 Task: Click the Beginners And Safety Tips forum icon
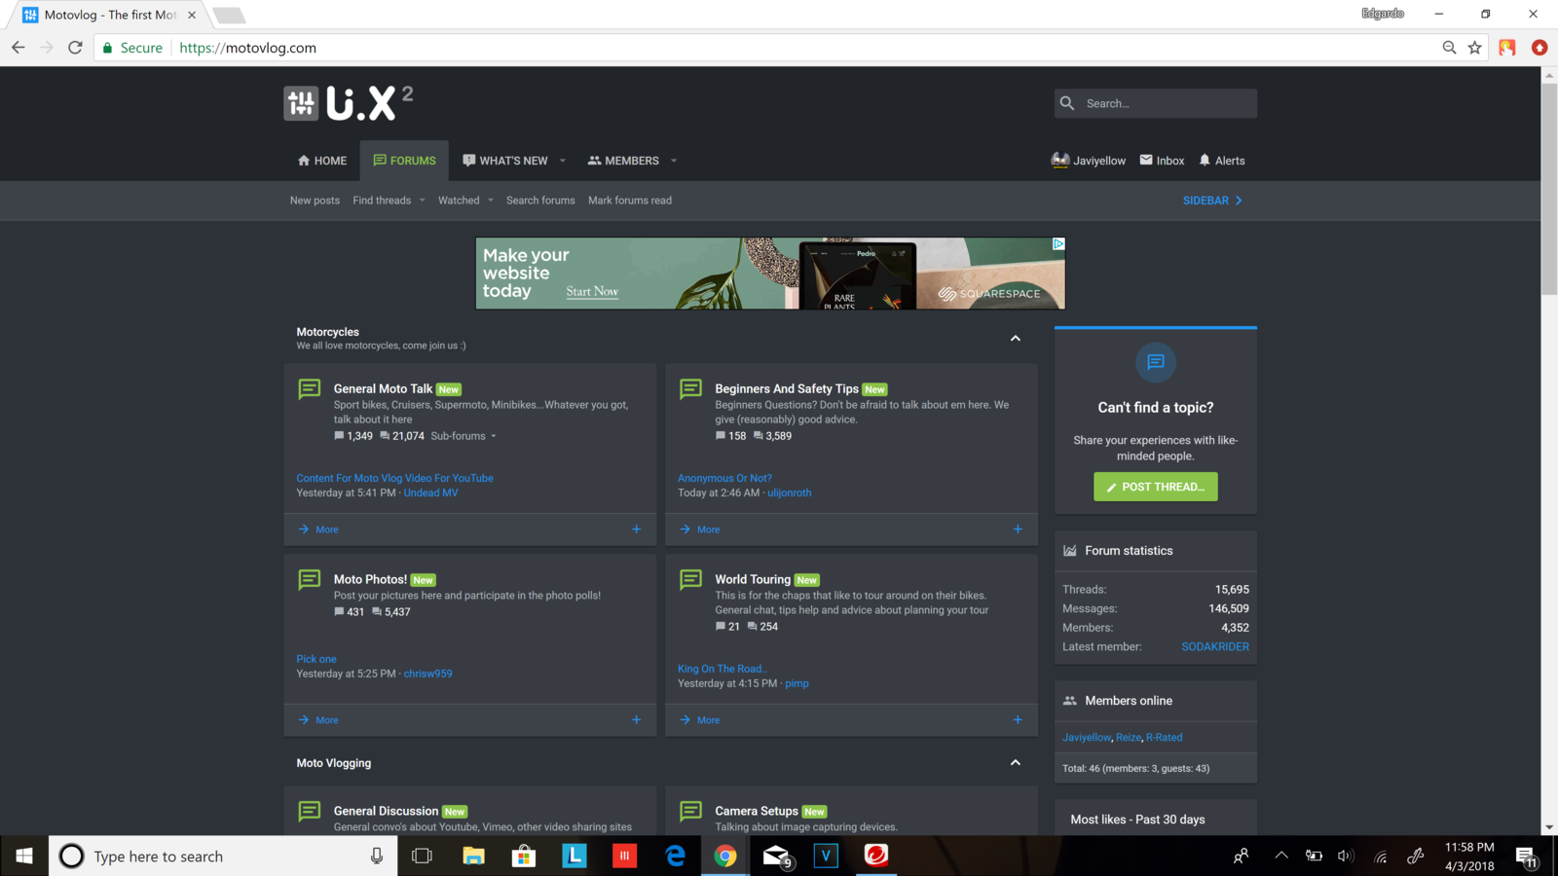click(691, 389)
